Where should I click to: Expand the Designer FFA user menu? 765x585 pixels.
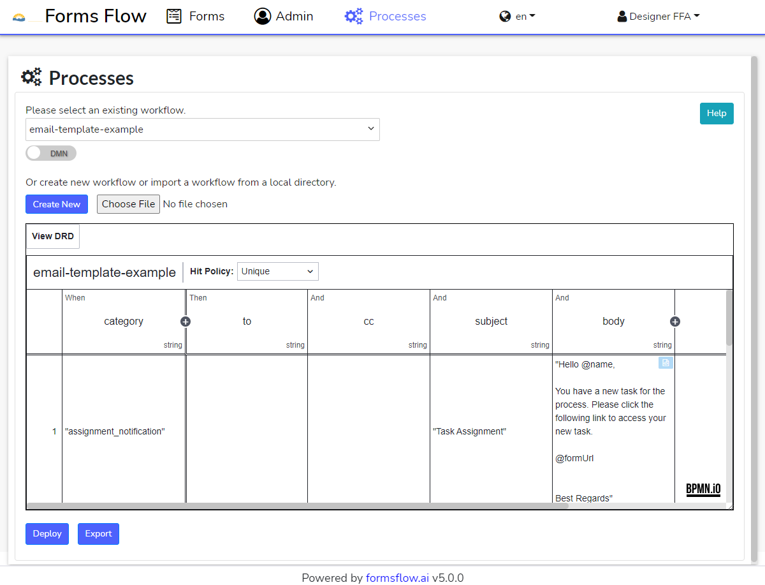coord(659,17)
